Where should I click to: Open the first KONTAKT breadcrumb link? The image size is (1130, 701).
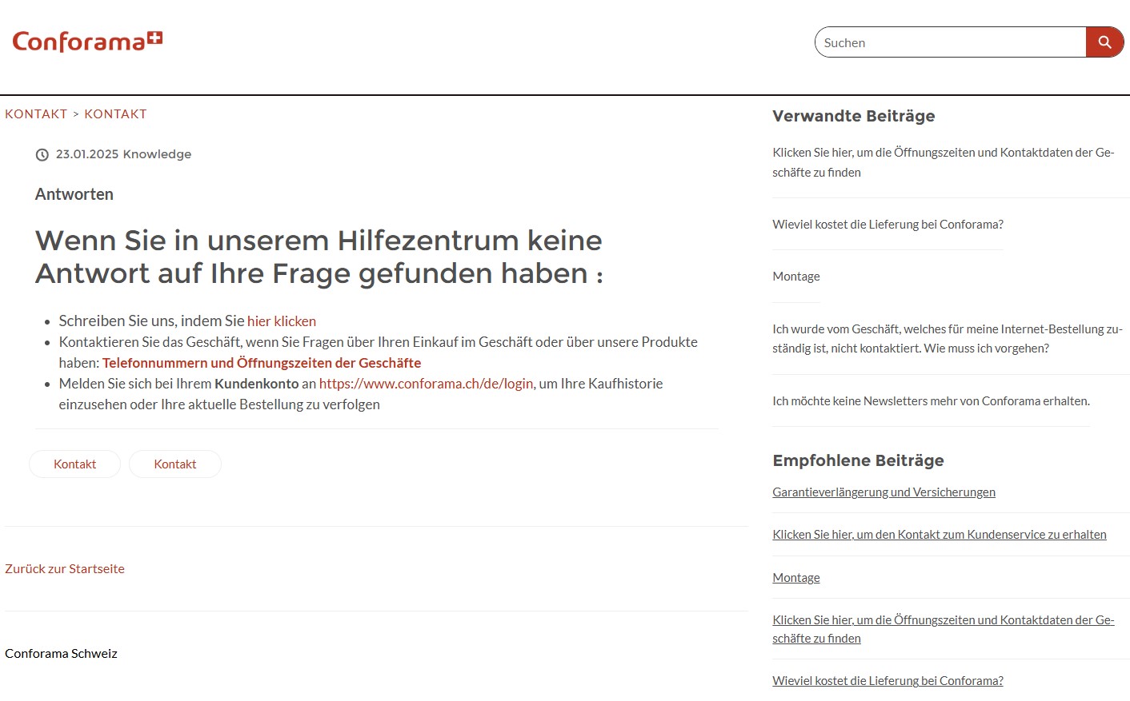pos(36,114)
